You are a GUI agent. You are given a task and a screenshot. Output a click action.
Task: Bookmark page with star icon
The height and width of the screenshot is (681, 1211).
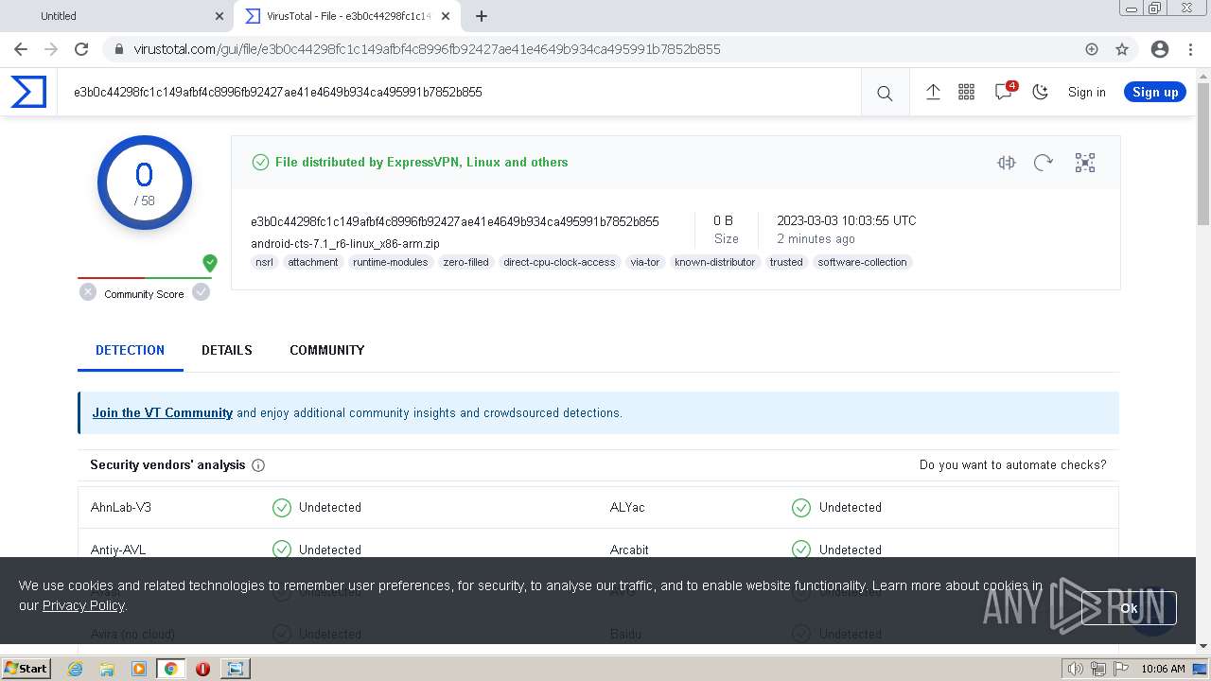pos(1122,49)
